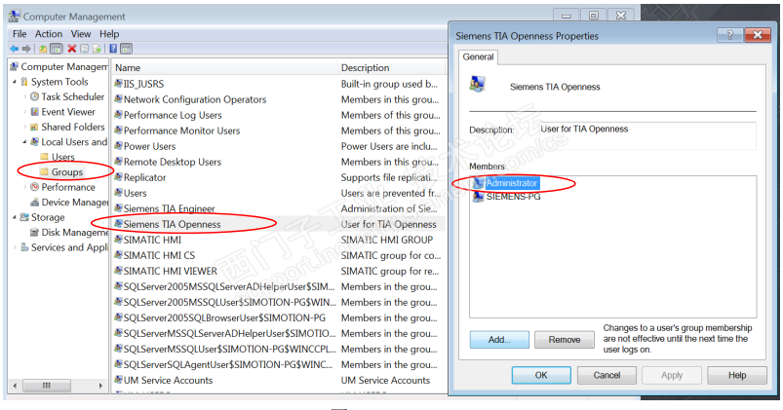Click the tree pane scrollbar right arrow
The image size is (783, 410).
pyautogui.click(x=100, y=386)
